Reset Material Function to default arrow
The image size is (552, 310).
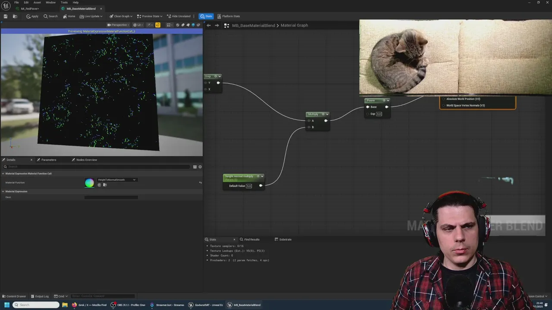(x=200, y=183)
